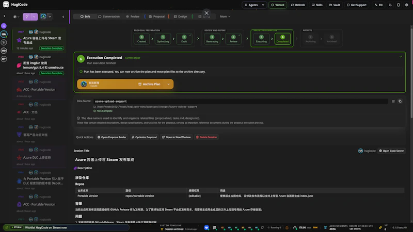
Task: Click the purple lightbulb new idea button
Action: click(27, 16)
